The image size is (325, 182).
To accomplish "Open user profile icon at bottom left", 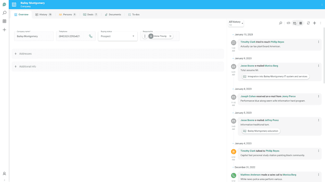I will click(5, 173).
